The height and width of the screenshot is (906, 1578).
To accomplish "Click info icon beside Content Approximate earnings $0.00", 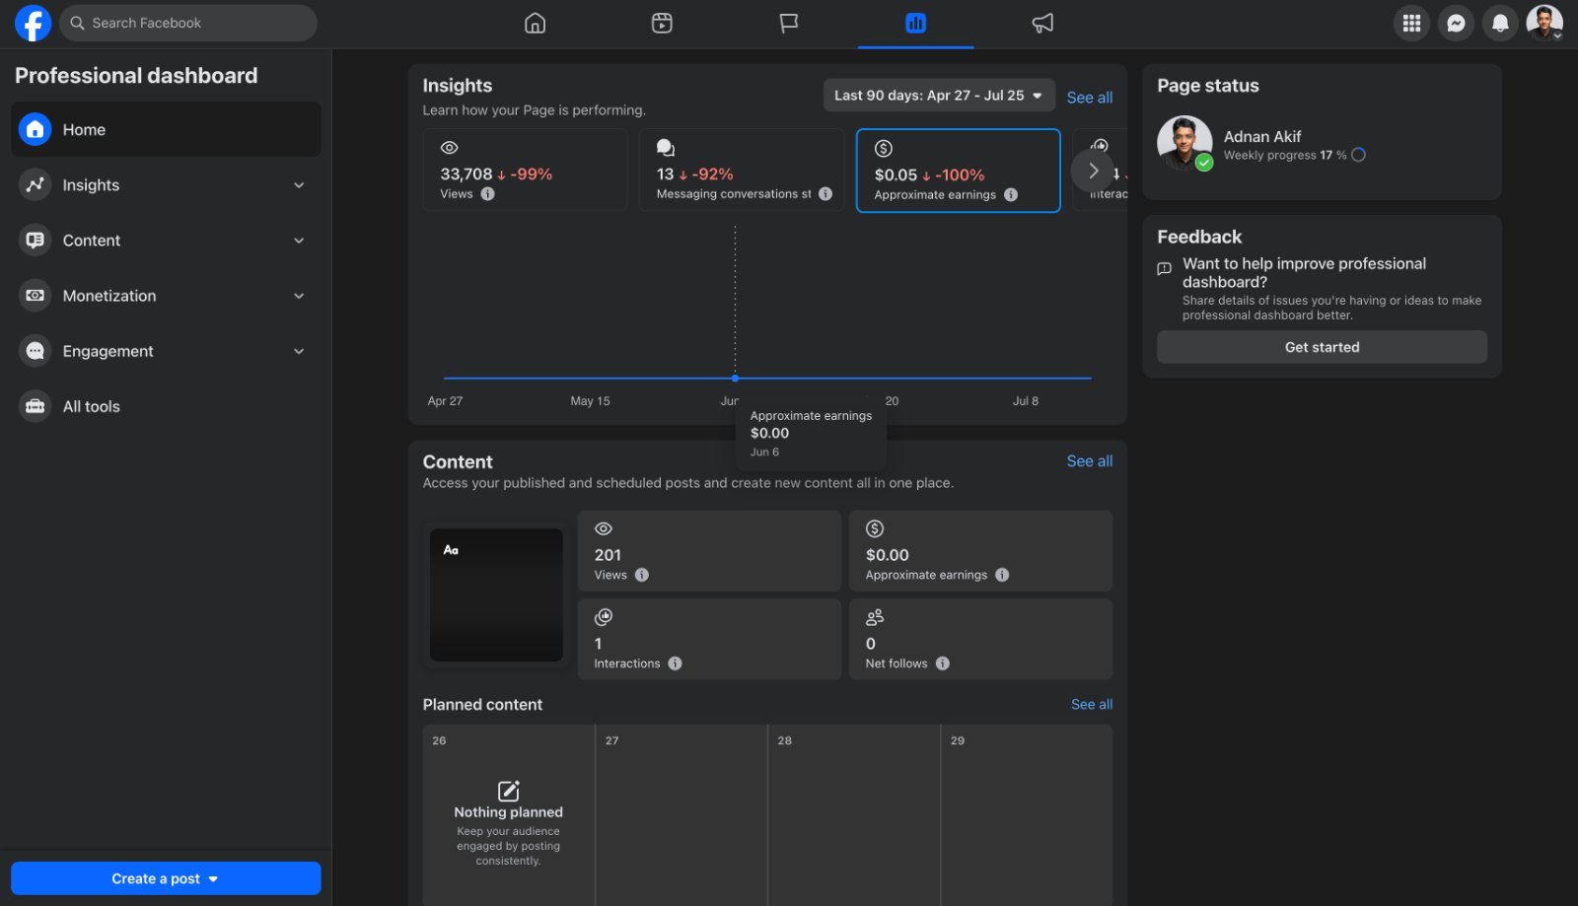I will point(1002,575).
